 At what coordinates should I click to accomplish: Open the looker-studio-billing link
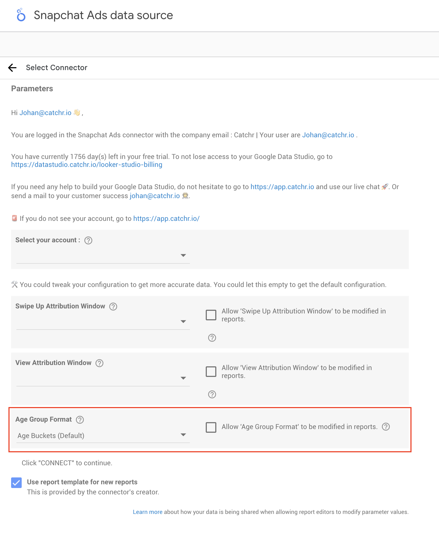tap(87, 165)
